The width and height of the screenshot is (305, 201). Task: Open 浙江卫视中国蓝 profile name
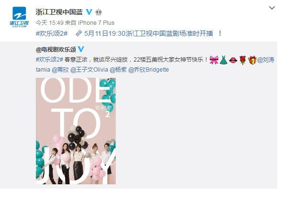point(59,12)
